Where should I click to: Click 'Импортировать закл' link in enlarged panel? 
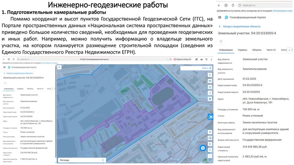283,11
